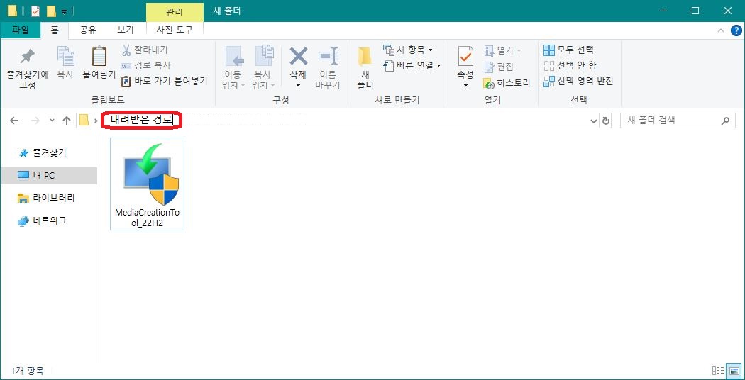
Task: Click the 이름 바꾸기 rename icon
Action: [328, 56]
